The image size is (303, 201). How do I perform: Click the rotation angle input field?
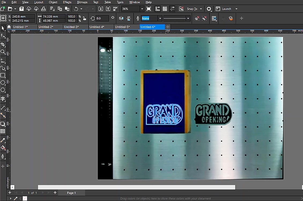tap(102, 18)
